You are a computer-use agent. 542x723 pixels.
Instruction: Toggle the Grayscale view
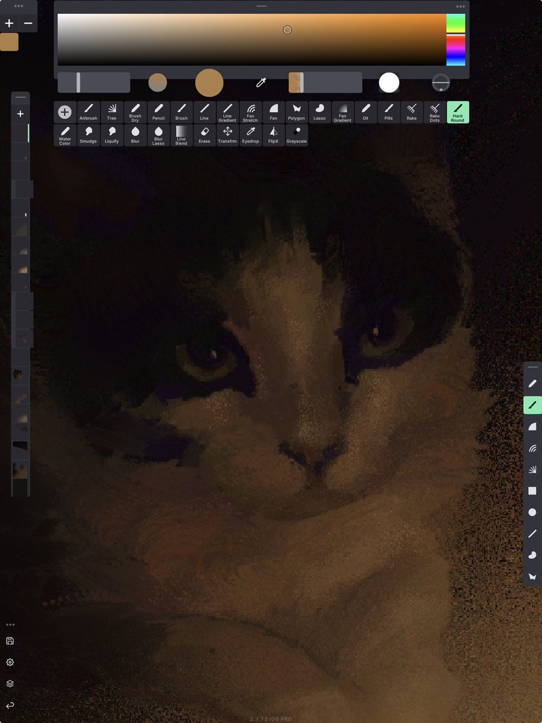tap(297, 135)
